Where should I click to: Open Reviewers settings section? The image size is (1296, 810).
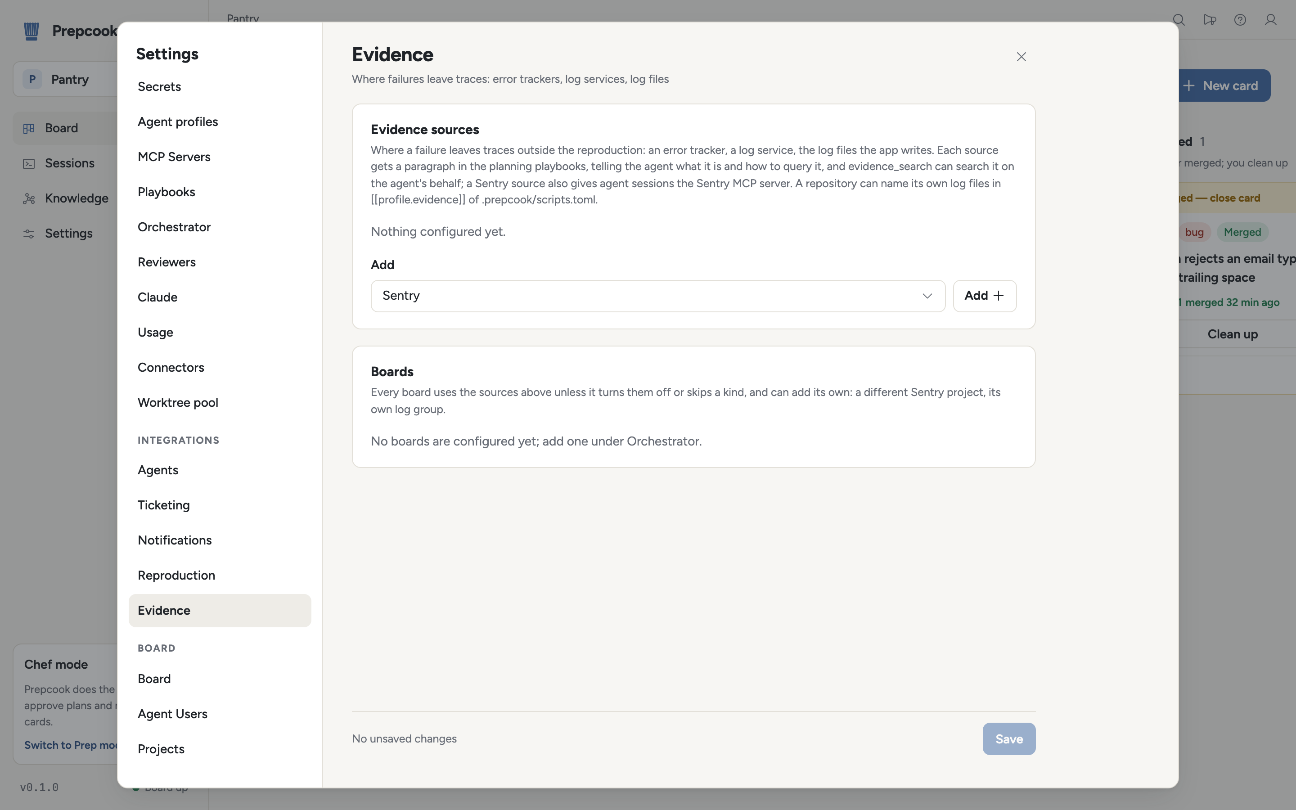[220, 262]
